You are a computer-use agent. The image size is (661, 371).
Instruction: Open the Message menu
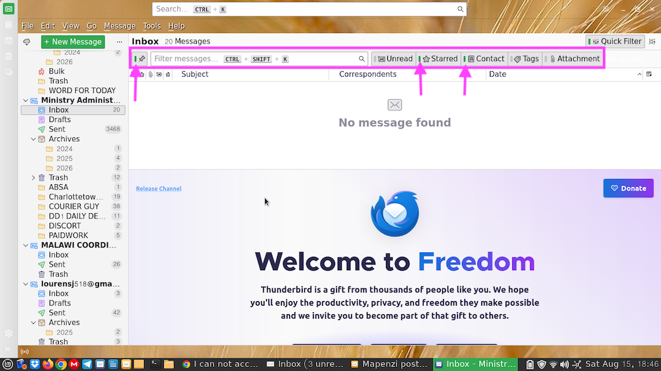(x=120, y=26)
